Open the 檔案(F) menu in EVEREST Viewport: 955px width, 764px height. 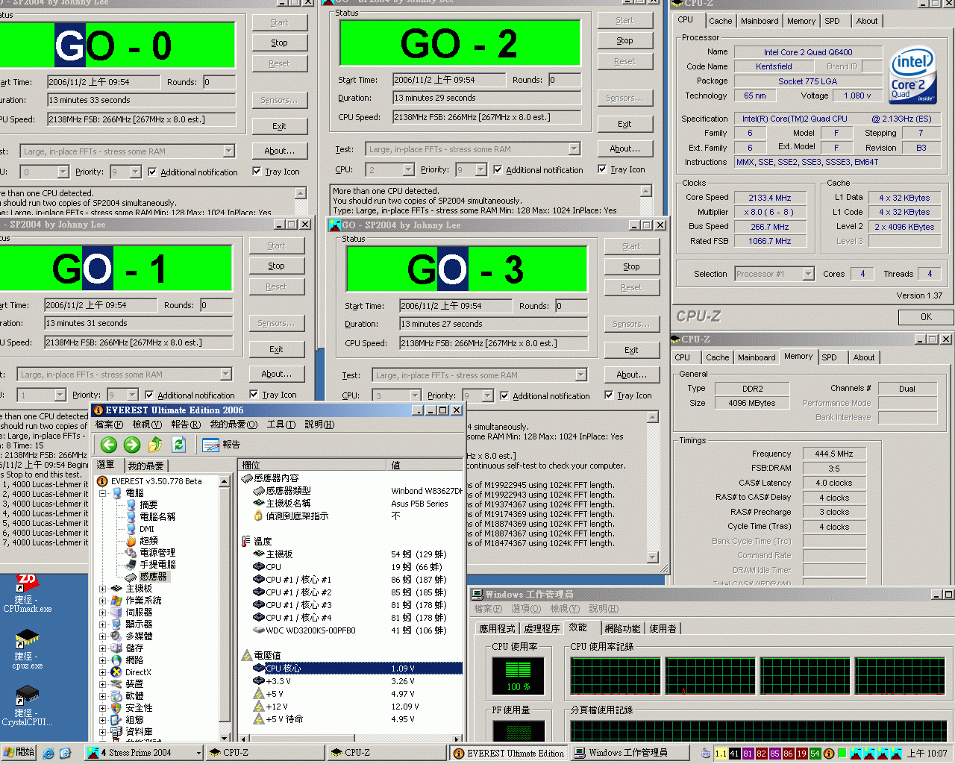pyautogui.click(x=109, y=425)
